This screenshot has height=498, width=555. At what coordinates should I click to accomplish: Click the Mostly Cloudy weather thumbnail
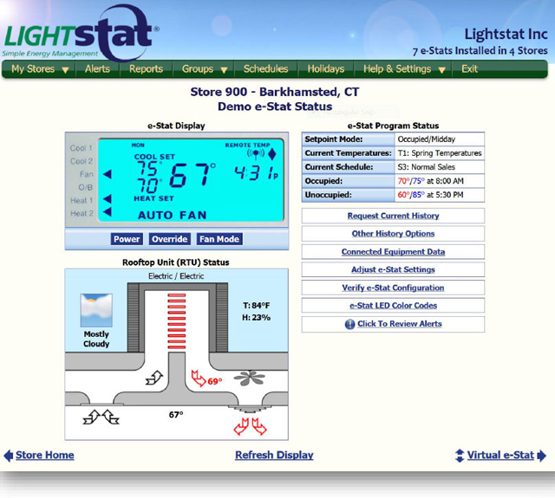(96, 310)
